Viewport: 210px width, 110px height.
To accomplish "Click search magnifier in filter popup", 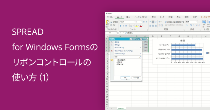I will click(140, 57).
